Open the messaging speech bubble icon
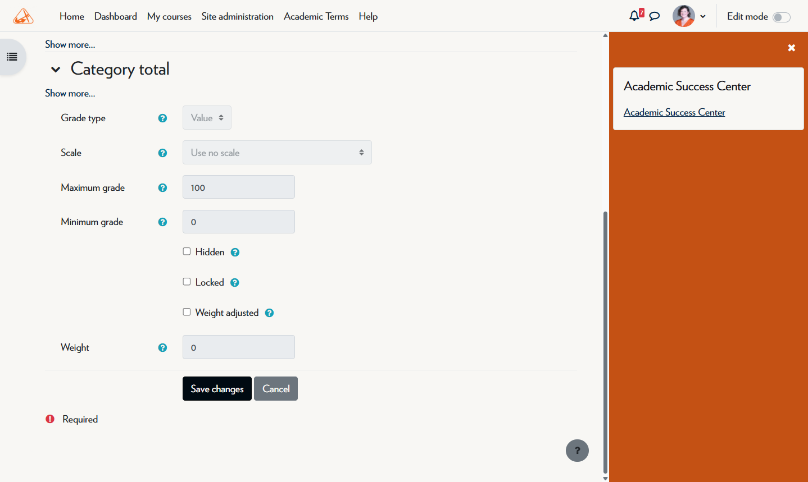This screenshot has height=482, width=808. pos(655,16)
